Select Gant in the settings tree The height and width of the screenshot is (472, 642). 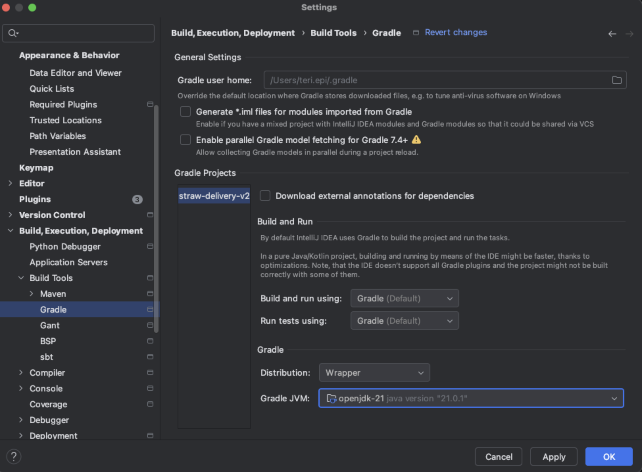(50, 325)
